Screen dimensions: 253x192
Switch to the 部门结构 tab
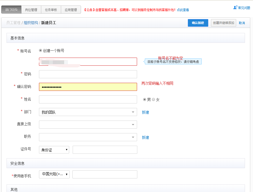pos(11,10)
